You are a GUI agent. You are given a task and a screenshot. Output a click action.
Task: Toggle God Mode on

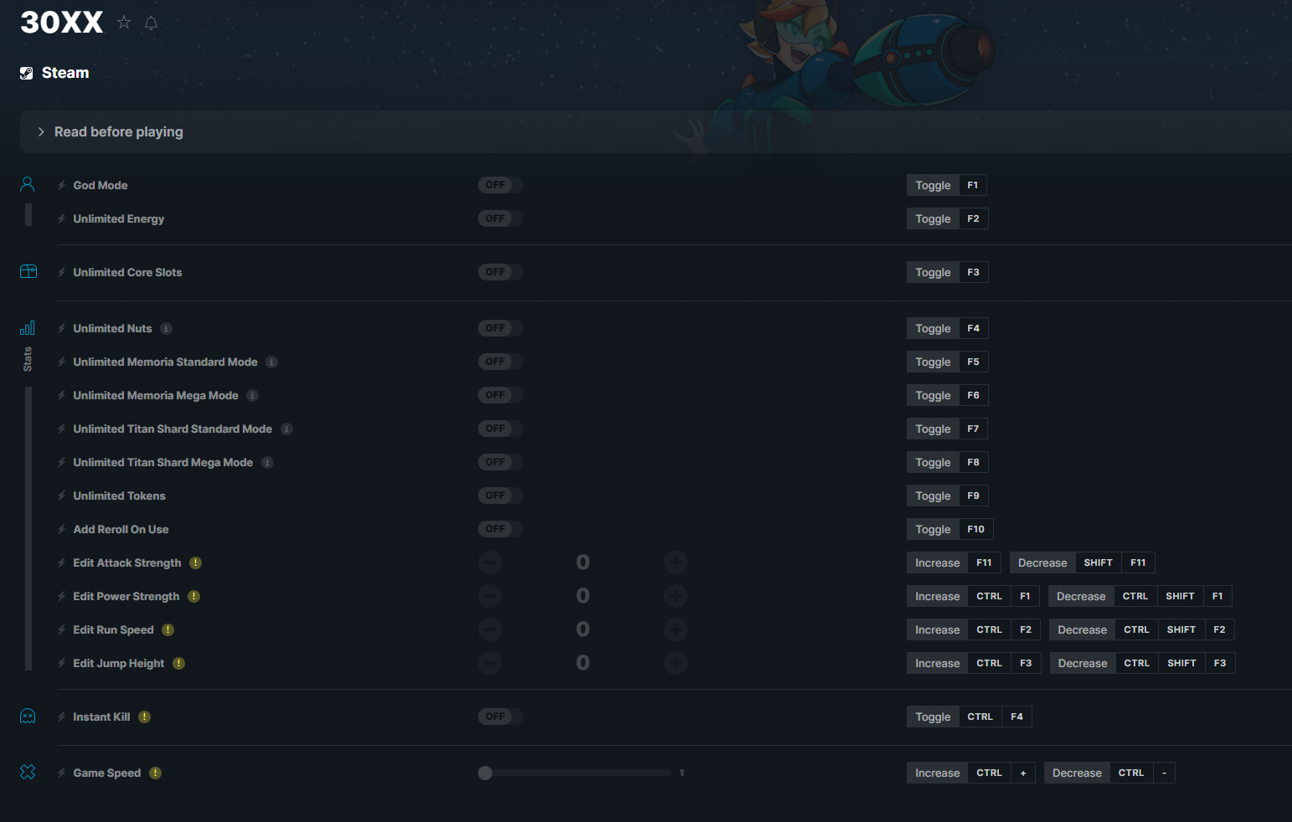coord(500,185)
